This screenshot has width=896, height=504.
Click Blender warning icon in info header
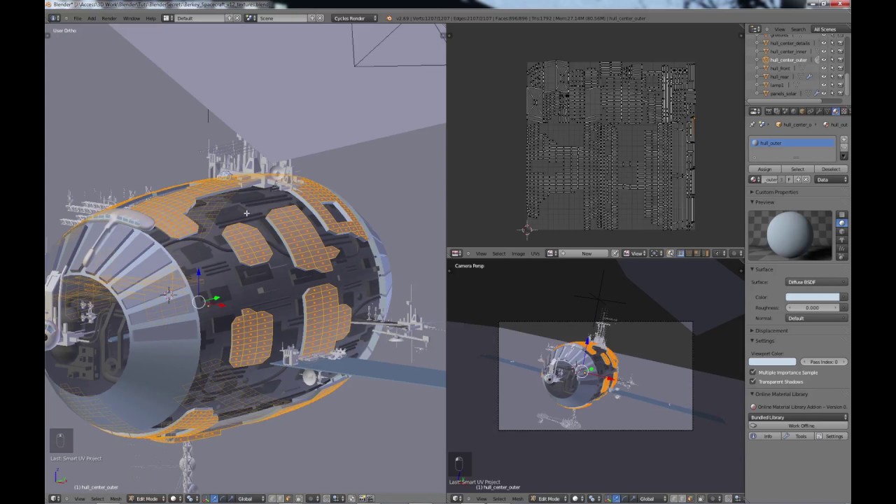coord(389,18)
